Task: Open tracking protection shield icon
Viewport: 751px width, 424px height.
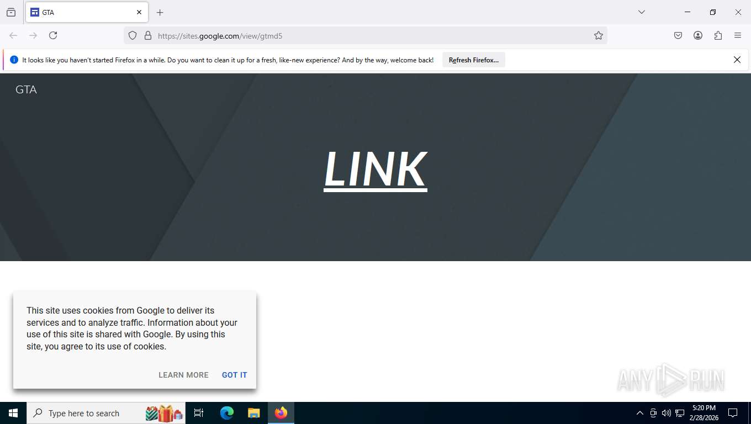Action: 133,35
